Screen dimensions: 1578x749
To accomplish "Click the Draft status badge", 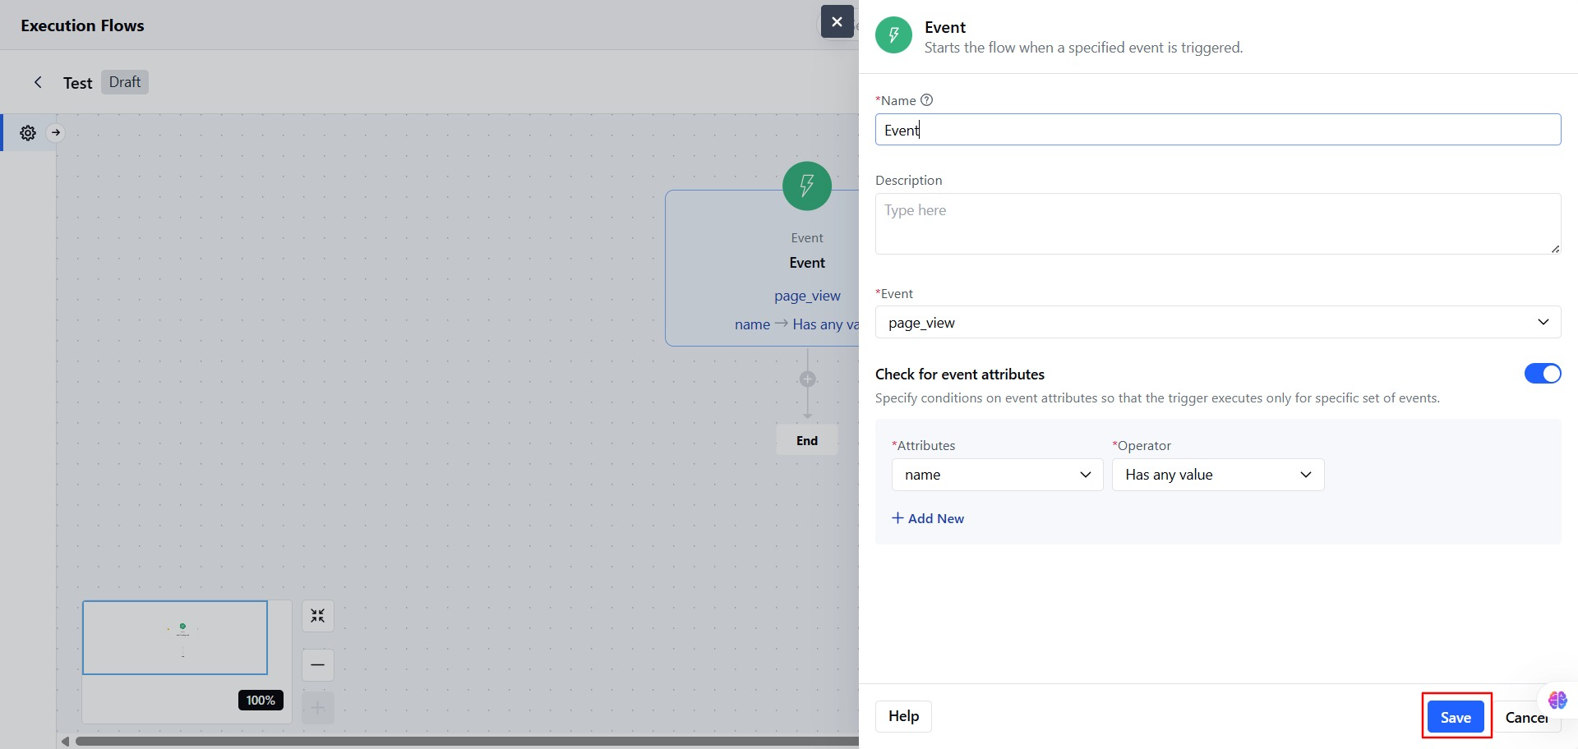I will click(x=125, y=82).
